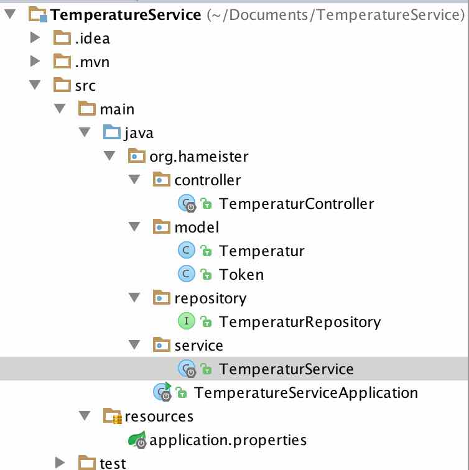The width and height of the screenshot is (469, 470).
Task: Select the service package name
Action: pyautogui.click(x=198, y=345)
